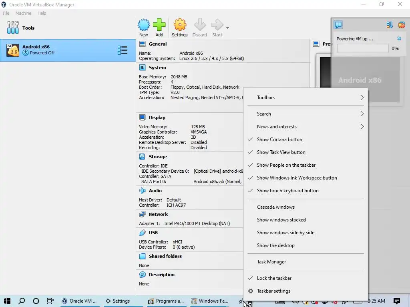The width and height of the screenshot is (410, 307).
Task: Uncheck Show touch keyboard button
Action: (305, 191)
